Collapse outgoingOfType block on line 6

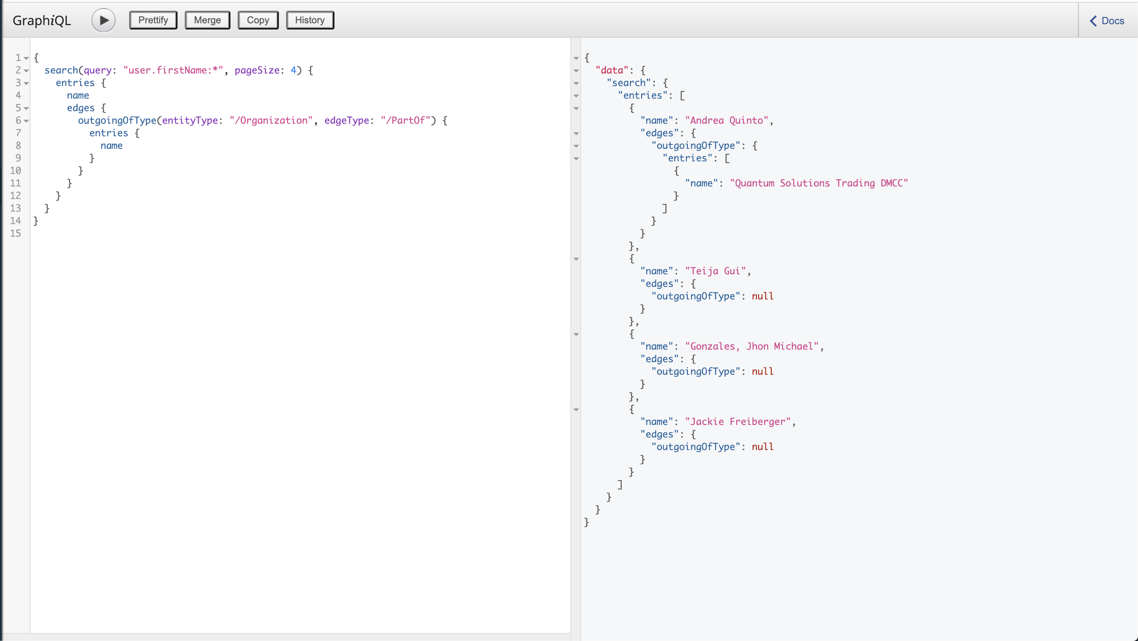(26, 121)
